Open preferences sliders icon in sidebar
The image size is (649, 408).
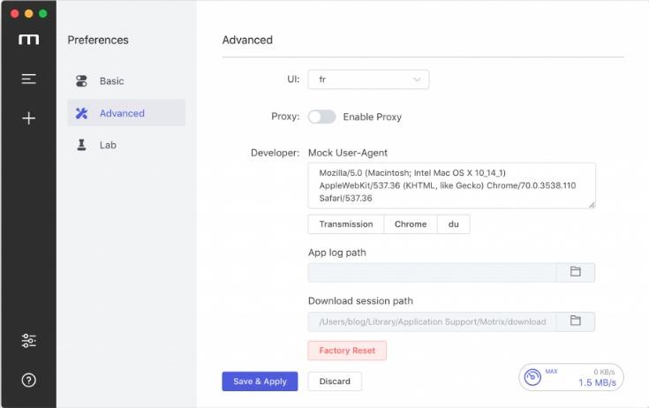click(x=28, y=341)
